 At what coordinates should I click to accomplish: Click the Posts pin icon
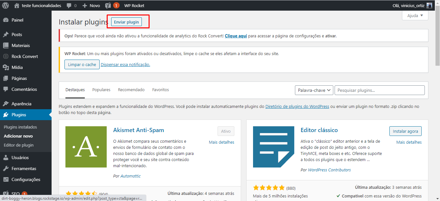pyautogui.click(x=6, y=34)
